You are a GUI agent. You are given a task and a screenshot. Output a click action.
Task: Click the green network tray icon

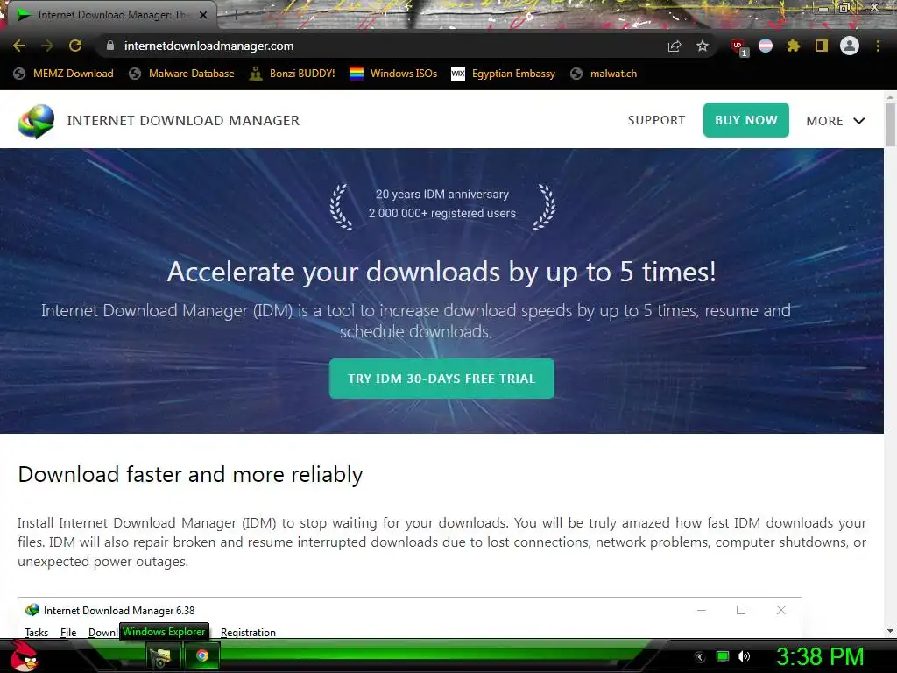(723, 656)
